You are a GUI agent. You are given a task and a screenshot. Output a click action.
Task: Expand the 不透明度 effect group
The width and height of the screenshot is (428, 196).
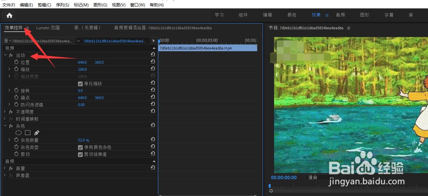click(5, 111)
